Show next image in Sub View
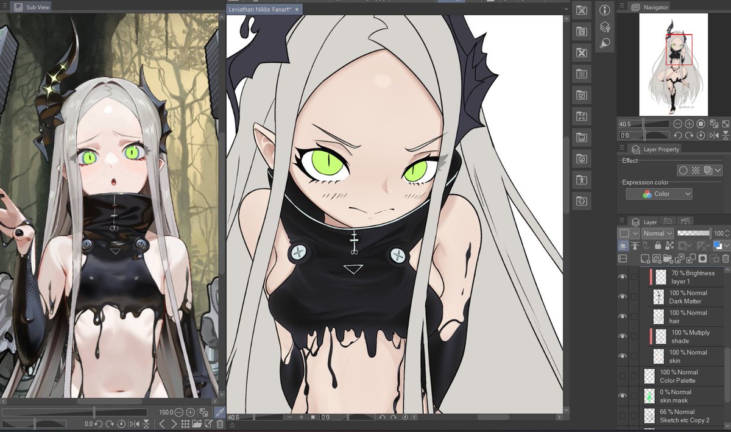 (174, 424)
